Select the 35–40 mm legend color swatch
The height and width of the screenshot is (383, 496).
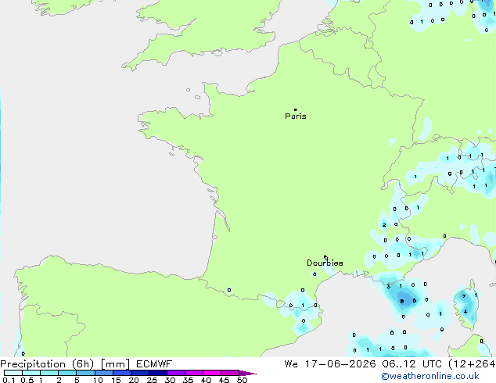[193, 373]
